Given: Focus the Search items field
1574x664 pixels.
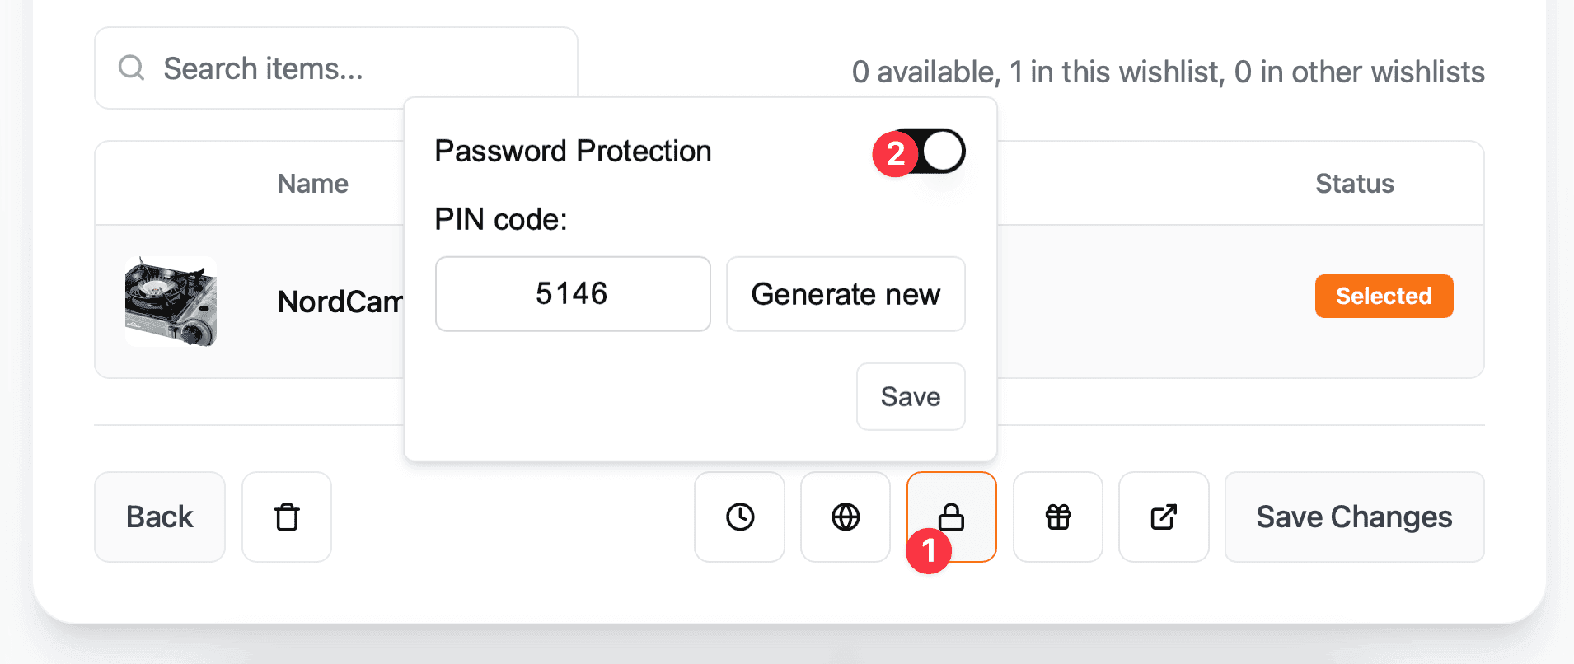Looking at the screenshot, I should pos(354,68).
